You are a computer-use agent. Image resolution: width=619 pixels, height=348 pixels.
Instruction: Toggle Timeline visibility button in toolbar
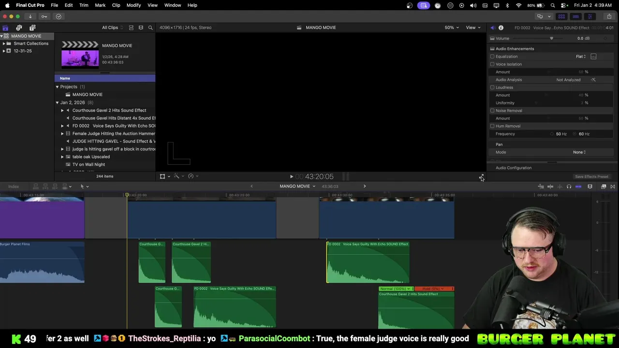click(x=575, y=16)
